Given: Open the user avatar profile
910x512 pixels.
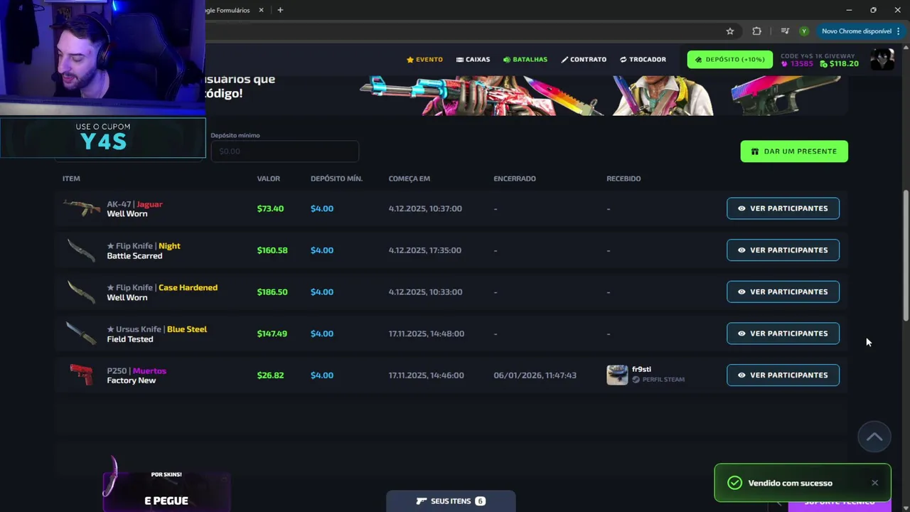Looking at the screenshot, I should coord(882,60).
